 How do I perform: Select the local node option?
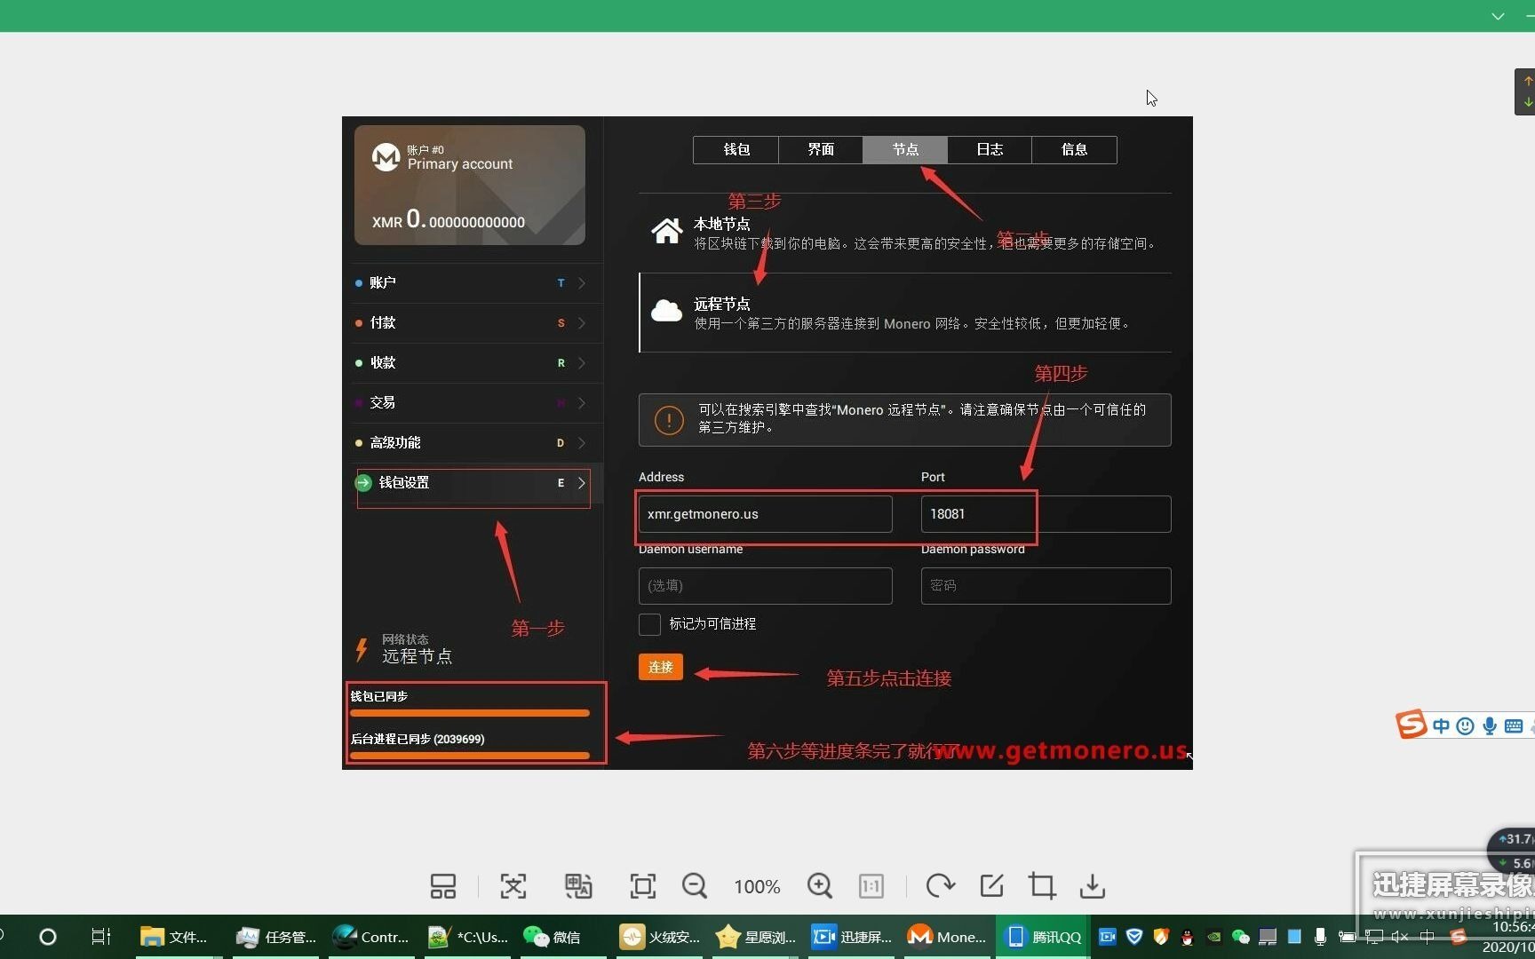(x=904, y=233)
